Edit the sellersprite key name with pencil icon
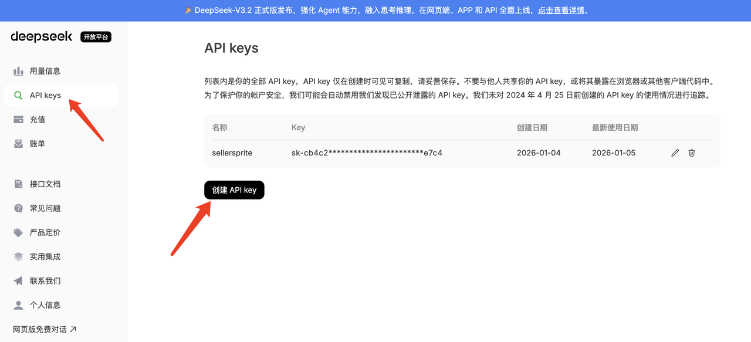The image size is (751, 342). pyautogui.click(x=675, y=153)
